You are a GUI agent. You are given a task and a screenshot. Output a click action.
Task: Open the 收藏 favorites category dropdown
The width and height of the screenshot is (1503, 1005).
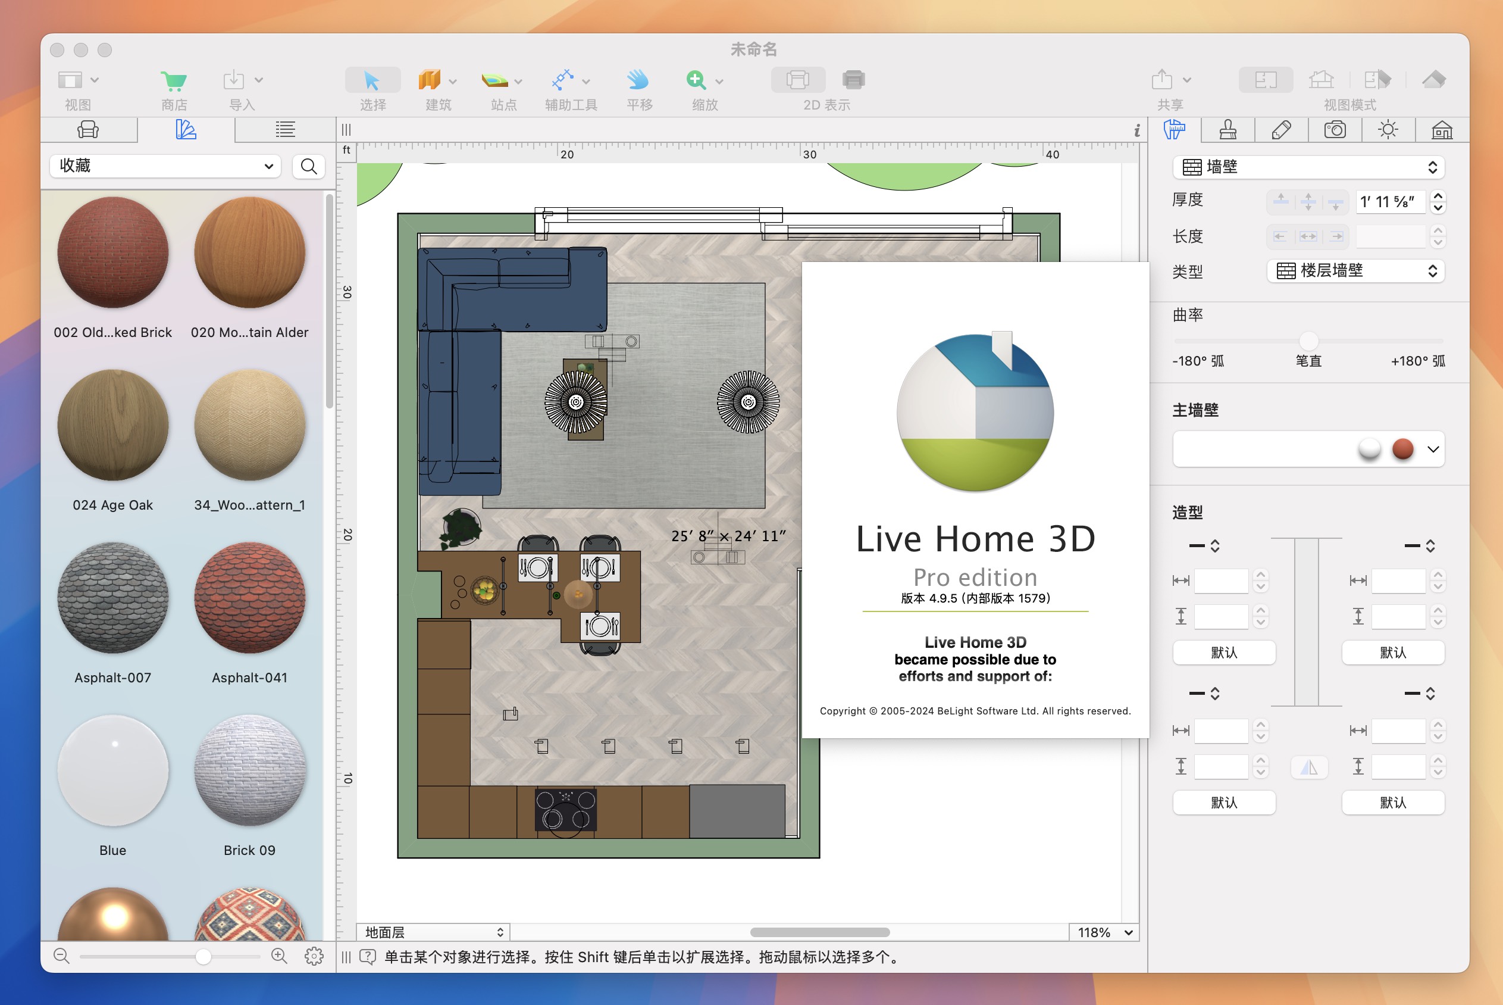pos(165,167)
